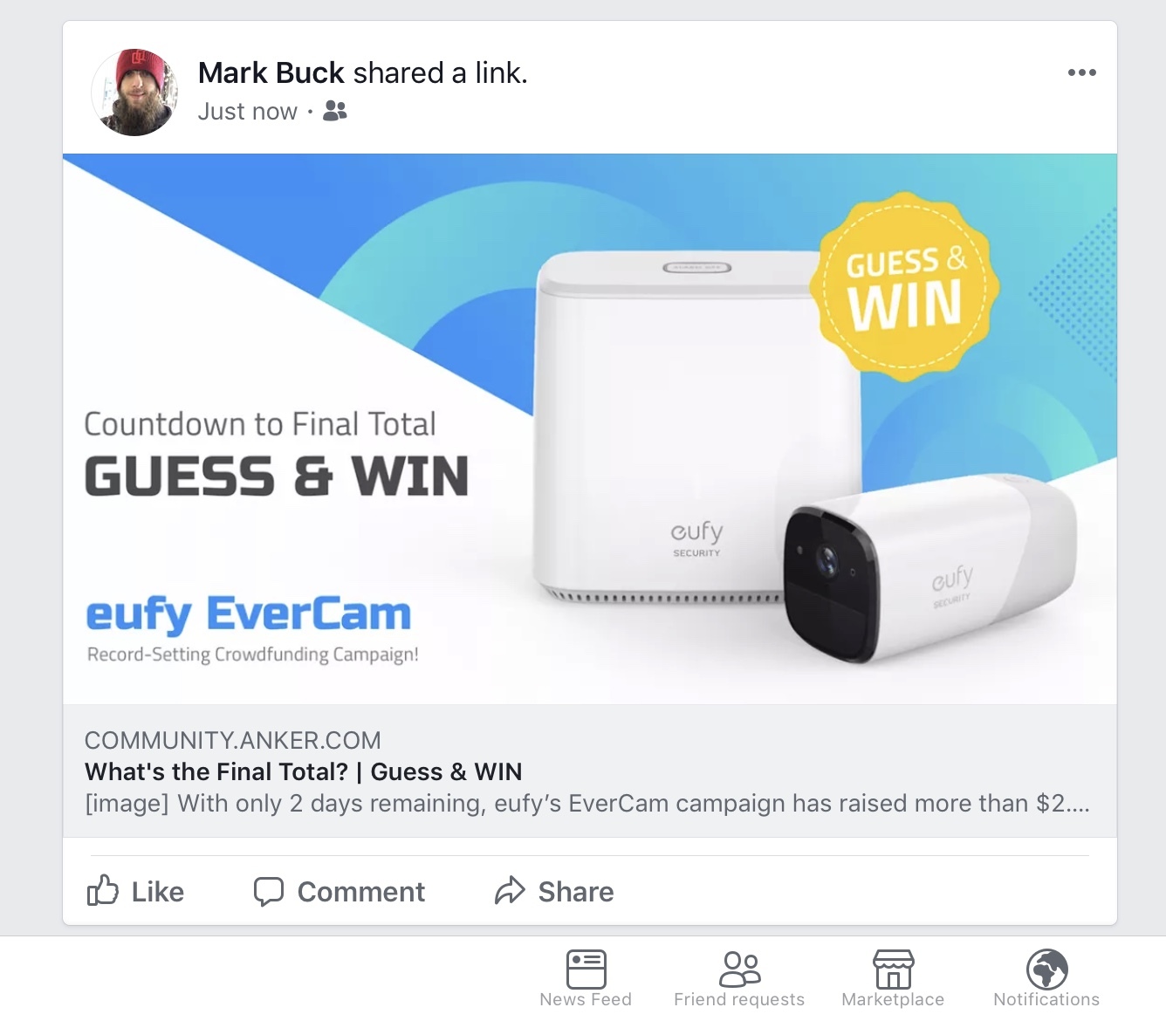This screenshot has width=1166, height=1021.
Task: Click Mark Buck's profile picture
Action: [x=134, y=93]
